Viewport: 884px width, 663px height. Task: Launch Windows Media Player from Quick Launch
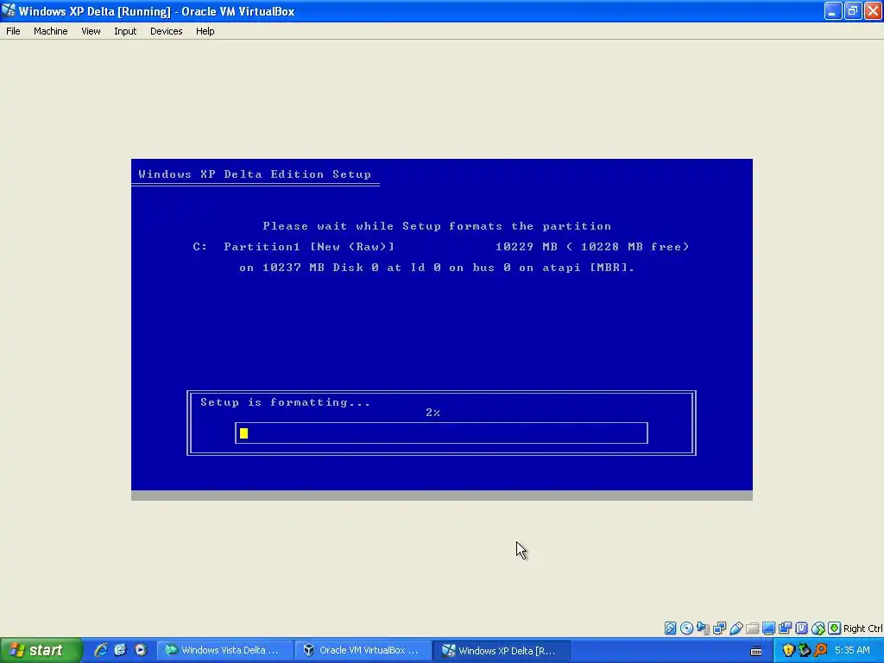(x=141, y=650)
